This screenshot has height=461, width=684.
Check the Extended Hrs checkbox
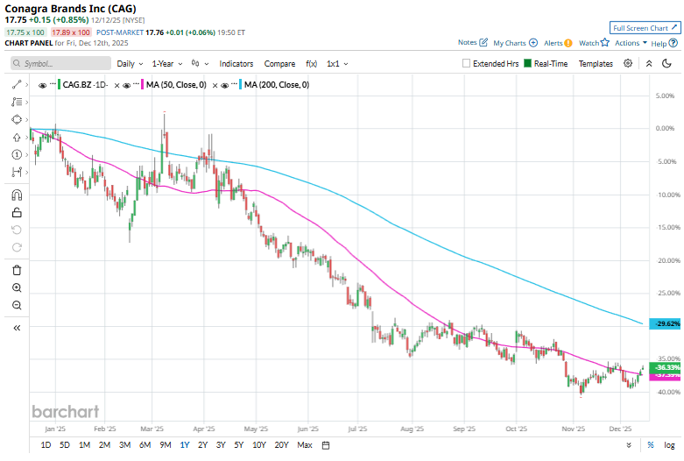466,63
